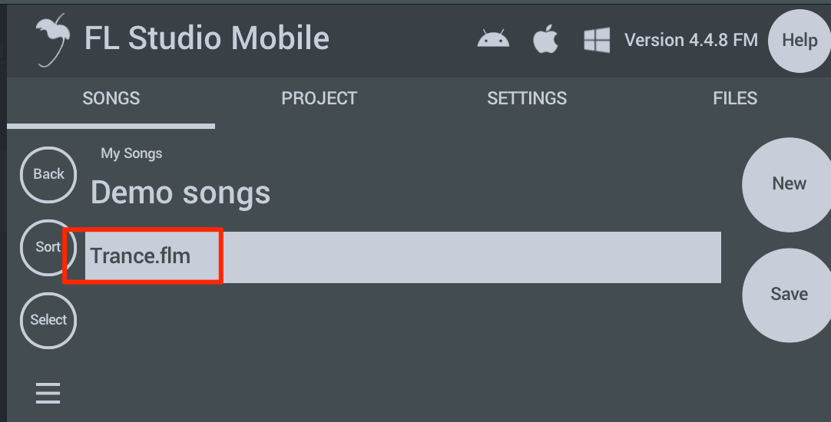
Task: Click the FL Studio fruit logo
Action: click(x=54, y=38)
